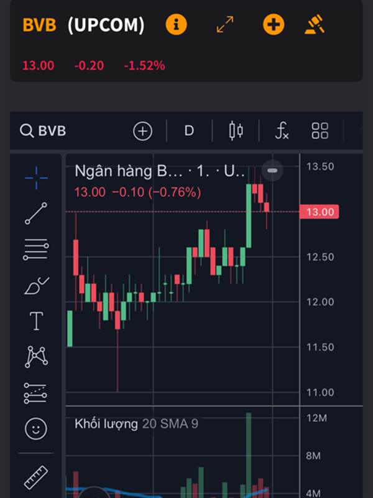Screen dimensions: 373x498
Task: Open the emoji sticker tool
Action: (x=36, y=429)
